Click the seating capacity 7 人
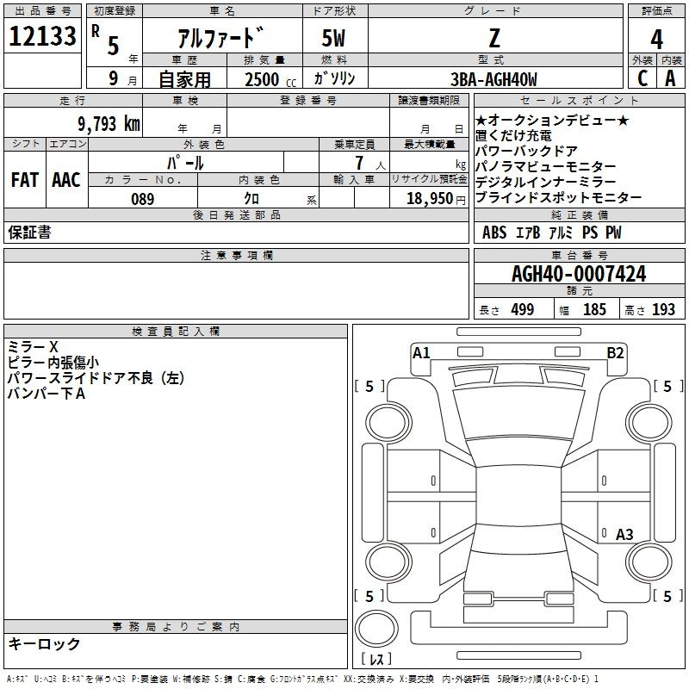 [x=370, y=163]
